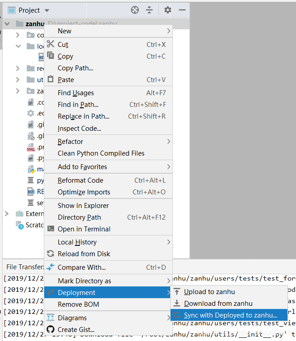Choose Sync with Deployed to zanhu
Image resolution: width=296 pixels, height=341 pixels.
point(229,315)
